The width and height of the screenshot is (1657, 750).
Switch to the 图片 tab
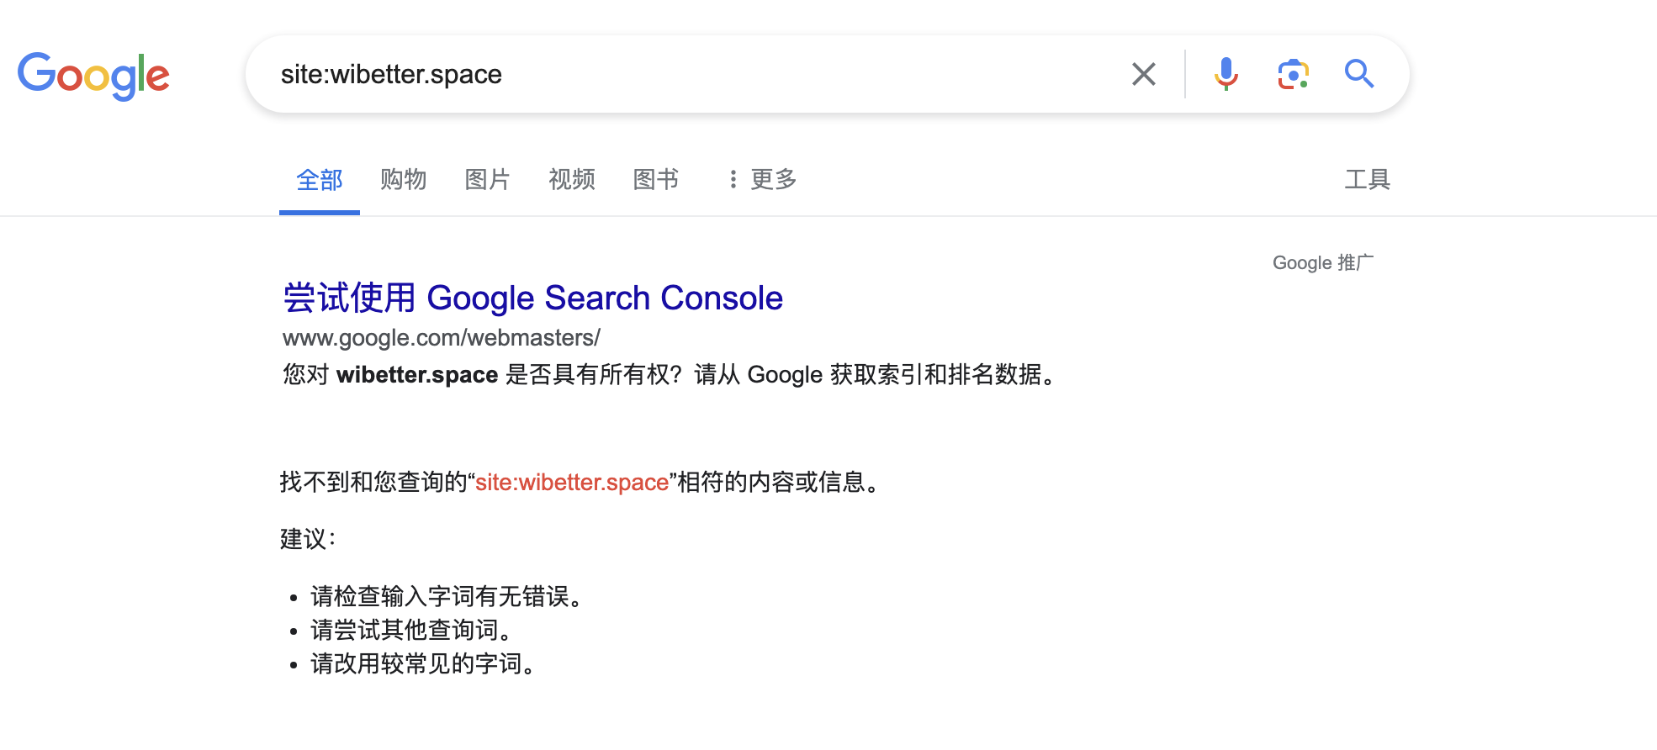coord(488,179)
